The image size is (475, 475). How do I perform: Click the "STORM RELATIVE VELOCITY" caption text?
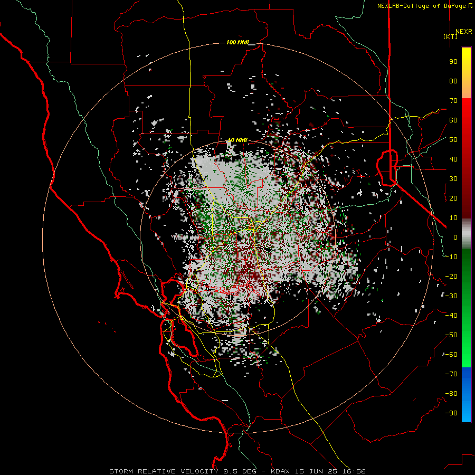[164, 471]
